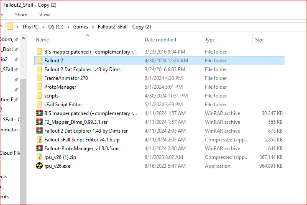Select 'F2_Mapper_Dims_0.99.3.1.rar' file name

[x=76, y=122]
